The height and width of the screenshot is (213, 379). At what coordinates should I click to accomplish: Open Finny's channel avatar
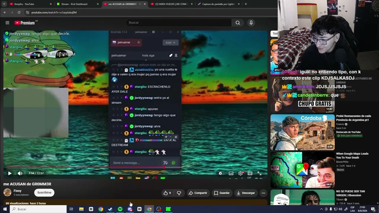tap(7, 193)
